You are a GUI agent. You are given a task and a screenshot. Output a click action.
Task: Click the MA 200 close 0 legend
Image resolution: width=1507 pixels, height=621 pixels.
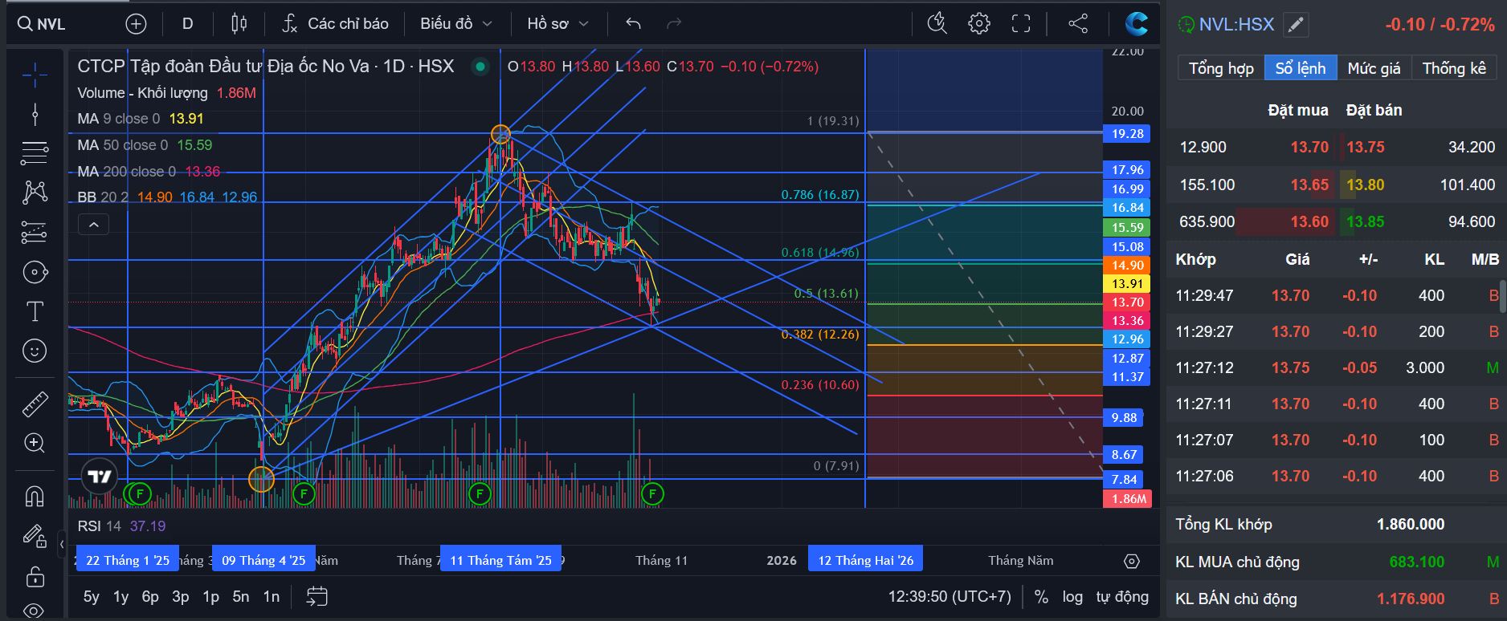(x=149, y=172)
